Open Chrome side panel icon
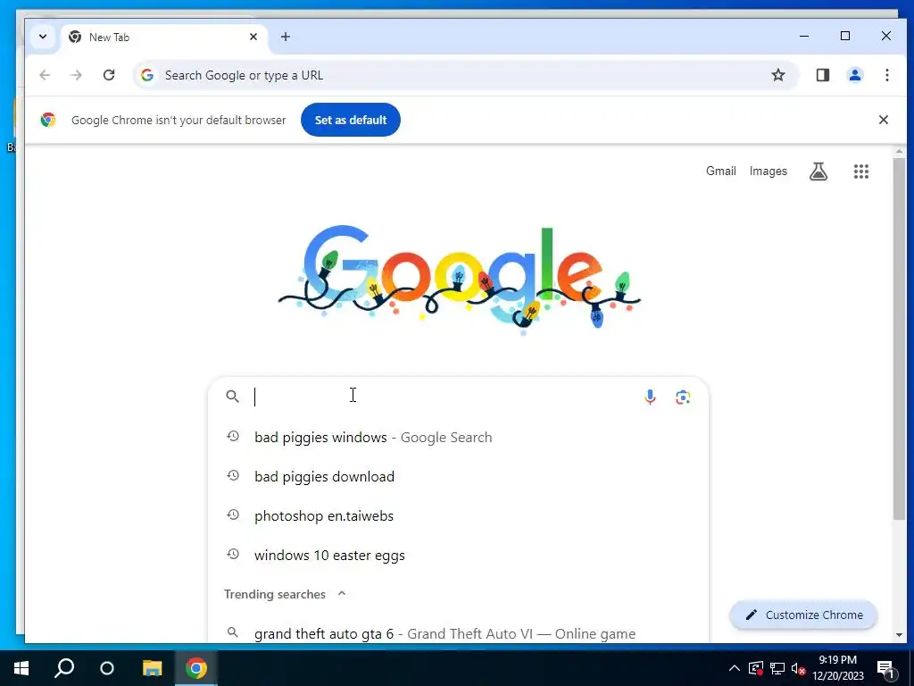Image resolution: width=914 pixels, height=686 pixels. 822,75
